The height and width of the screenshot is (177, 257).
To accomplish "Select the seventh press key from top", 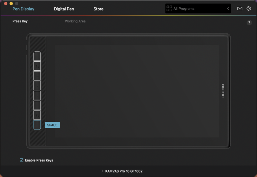I will click(x=37, y=115).
